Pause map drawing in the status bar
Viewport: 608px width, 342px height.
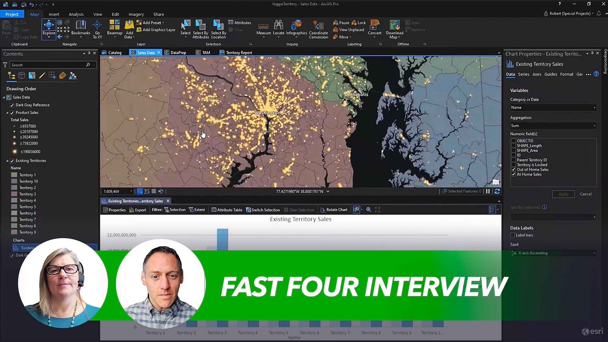pyautogui.click(x=488, y=191)
